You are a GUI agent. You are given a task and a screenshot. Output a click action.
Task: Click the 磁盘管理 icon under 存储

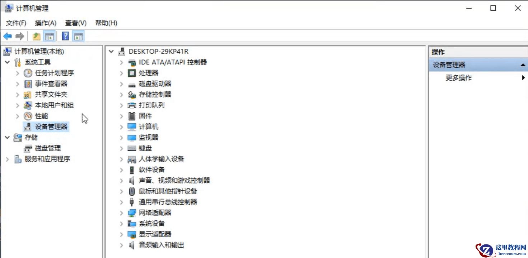point(28,148)
